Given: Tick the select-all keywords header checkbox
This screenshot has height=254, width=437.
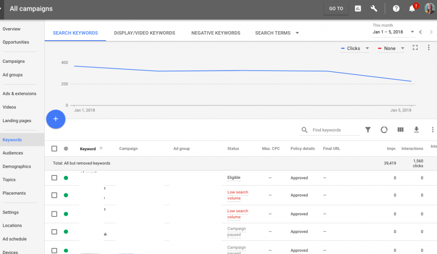Looking at the screenshot, I should pos(54,149).
